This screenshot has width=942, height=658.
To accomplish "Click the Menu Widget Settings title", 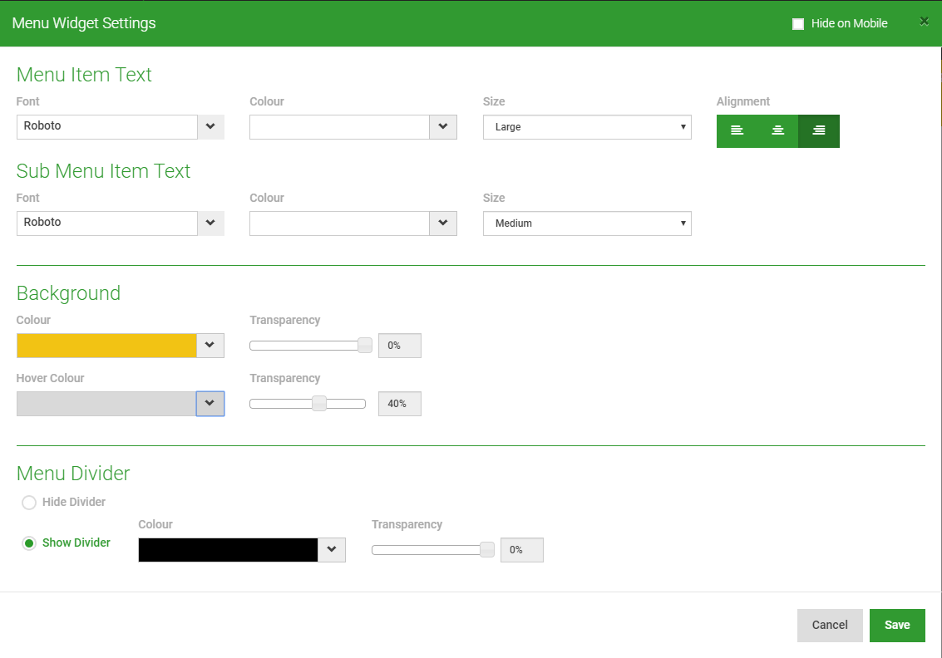I will click(x=84, y=22).
